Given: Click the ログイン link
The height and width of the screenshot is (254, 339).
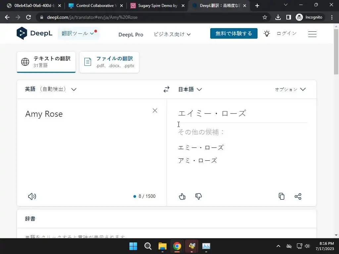Looking at the screenshot, I should coord(286,33).
